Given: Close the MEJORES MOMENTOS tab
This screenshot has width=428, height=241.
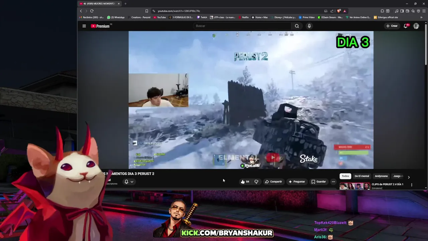Looking at the screenshot, I should pyautogui.click(x=119, y=4).
